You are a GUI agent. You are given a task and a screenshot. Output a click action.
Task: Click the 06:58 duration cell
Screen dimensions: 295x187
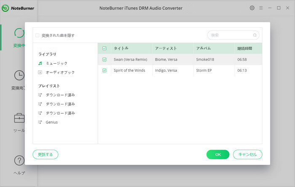pyautogui.click(x=248, y=60)
